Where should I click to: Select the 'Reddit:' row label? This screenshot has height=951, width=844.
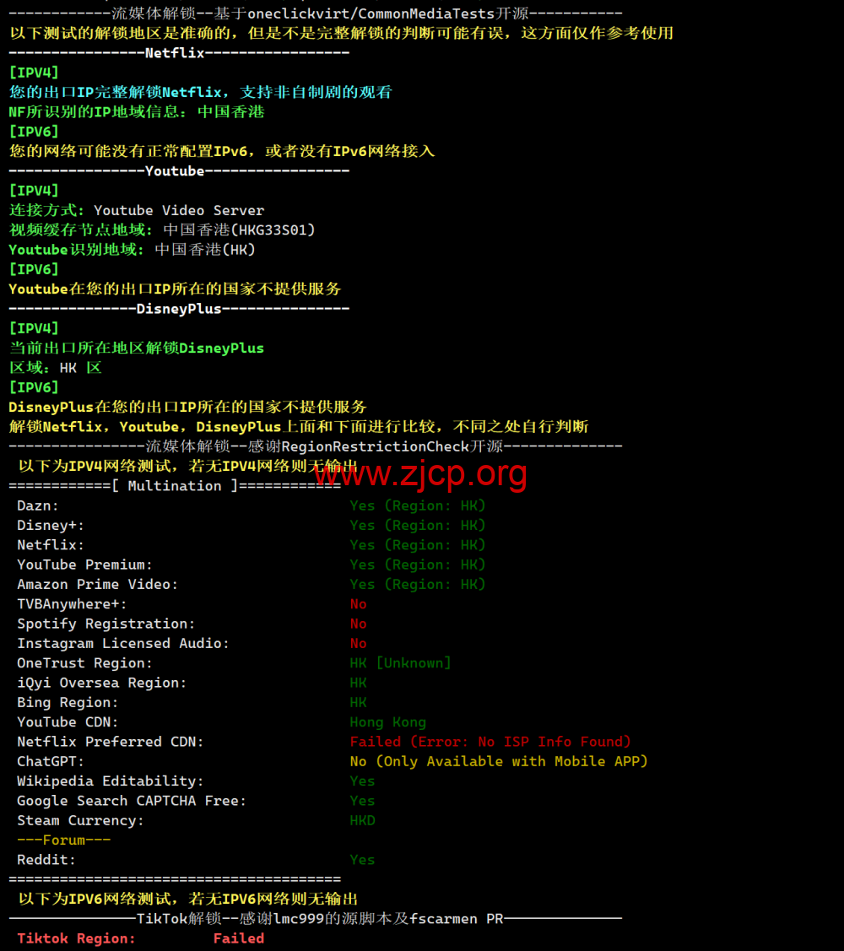46,860
